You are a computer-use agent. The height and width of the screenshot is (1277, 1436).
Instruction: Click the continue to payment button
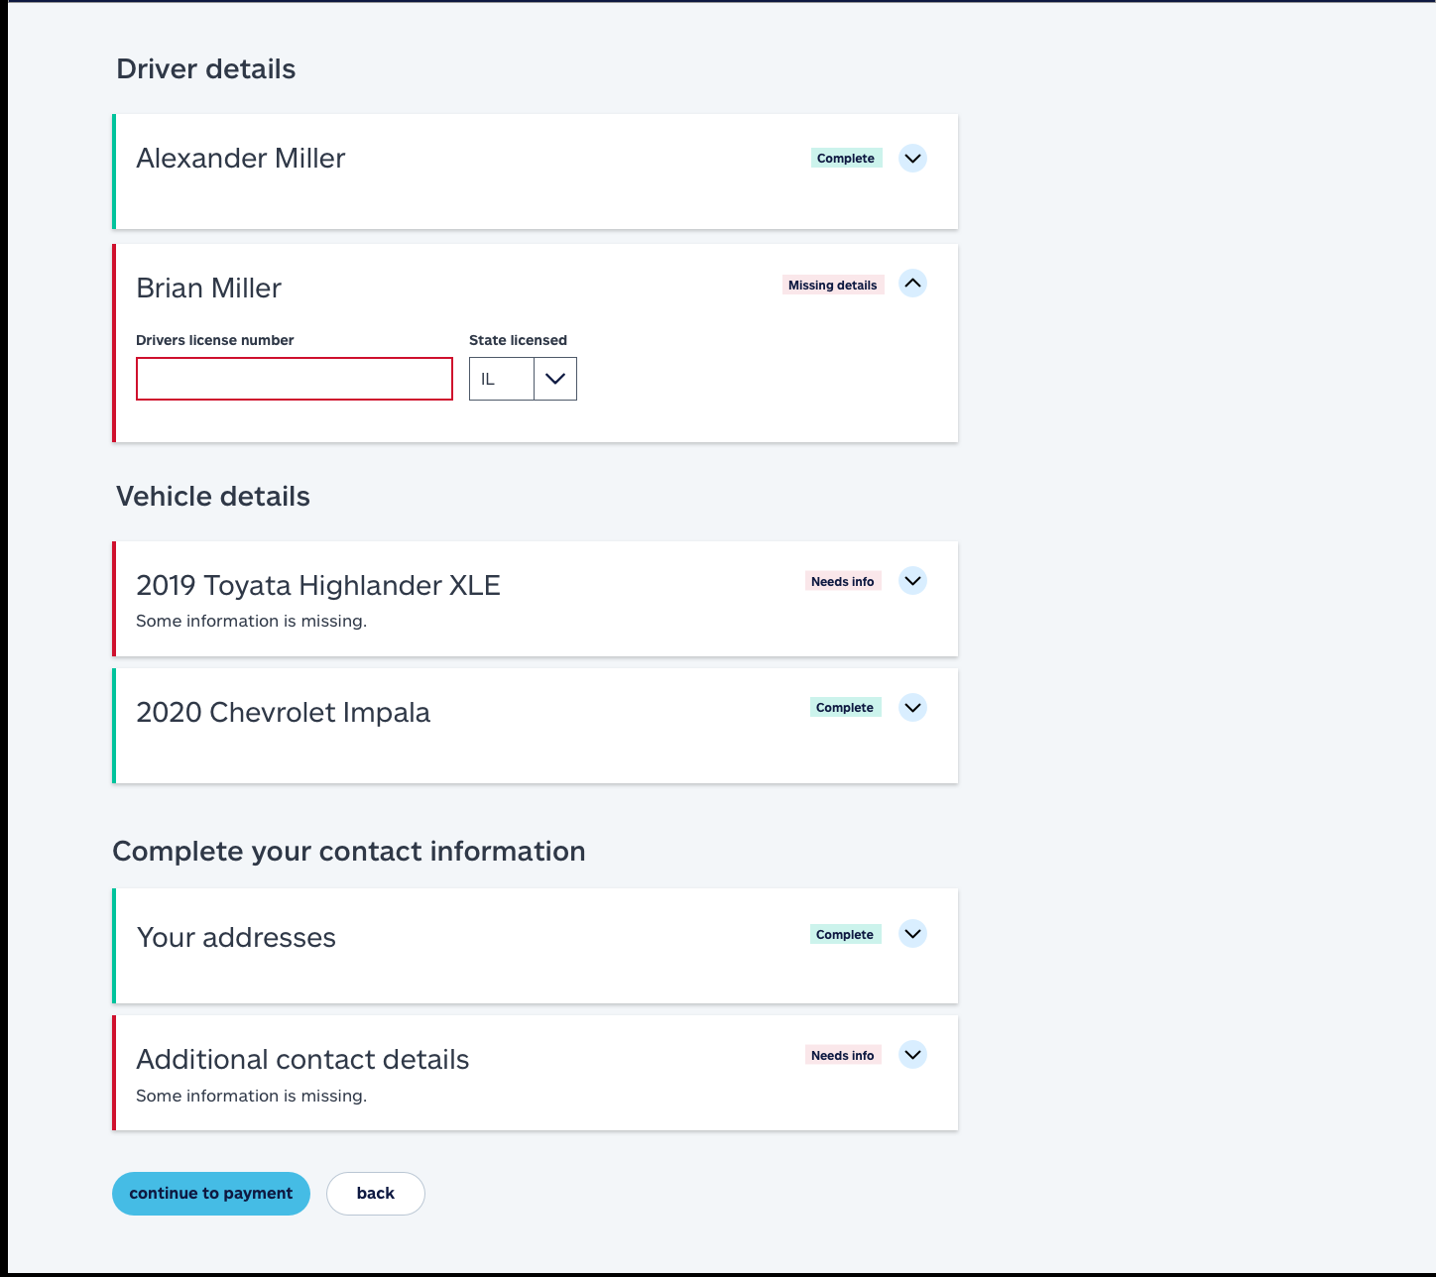click(x=211, y=1194)
